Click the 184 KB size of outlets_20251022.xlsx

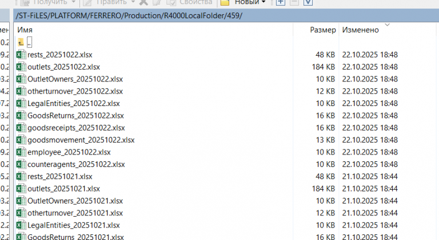click(x=324, y=67)
